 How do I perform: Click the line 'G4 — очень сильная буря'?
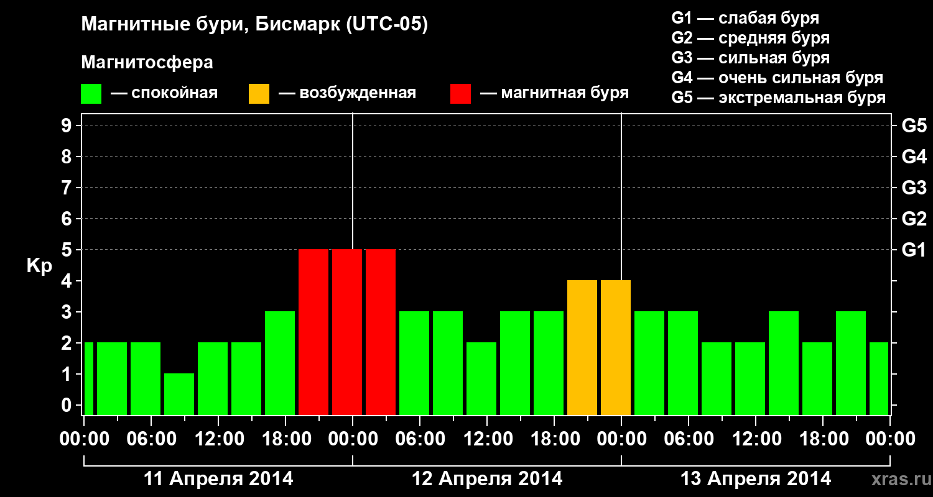[777, 78]
